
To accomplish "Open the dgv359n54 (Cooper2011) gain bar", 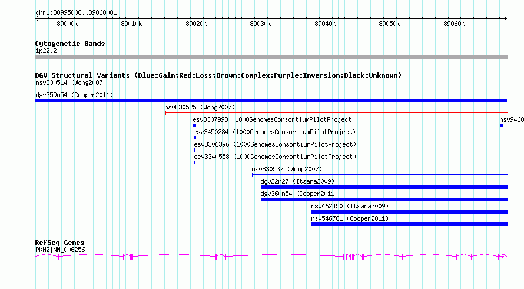I will click(x=271, y=101).
